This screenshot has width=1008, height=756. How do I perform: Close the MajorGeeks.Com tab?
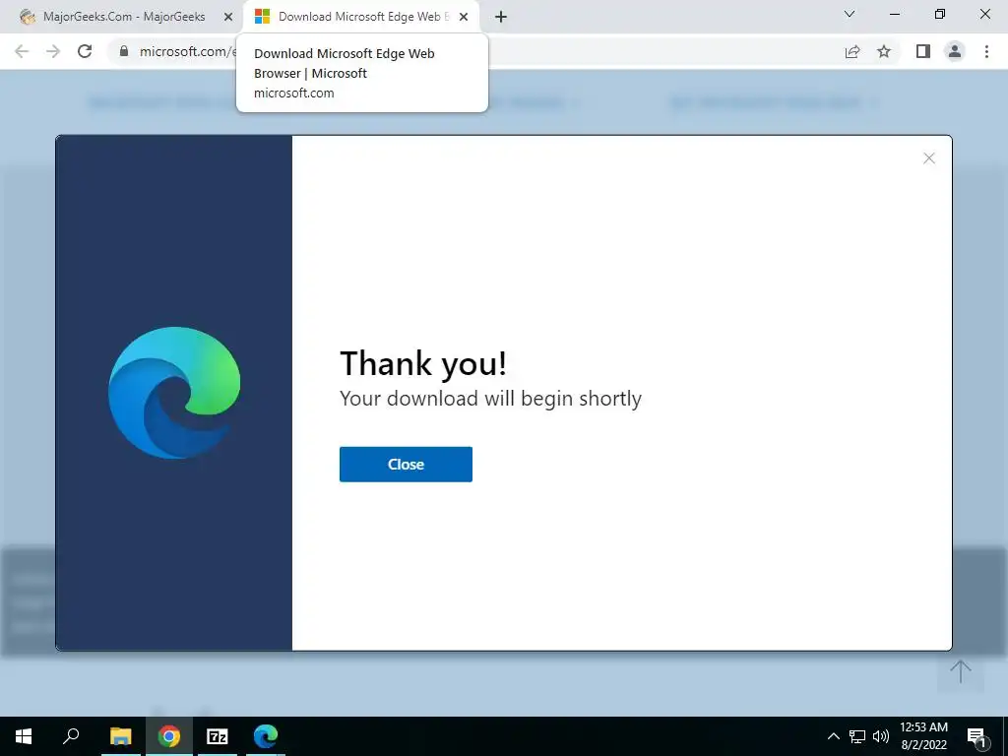[x=228, y=17]
